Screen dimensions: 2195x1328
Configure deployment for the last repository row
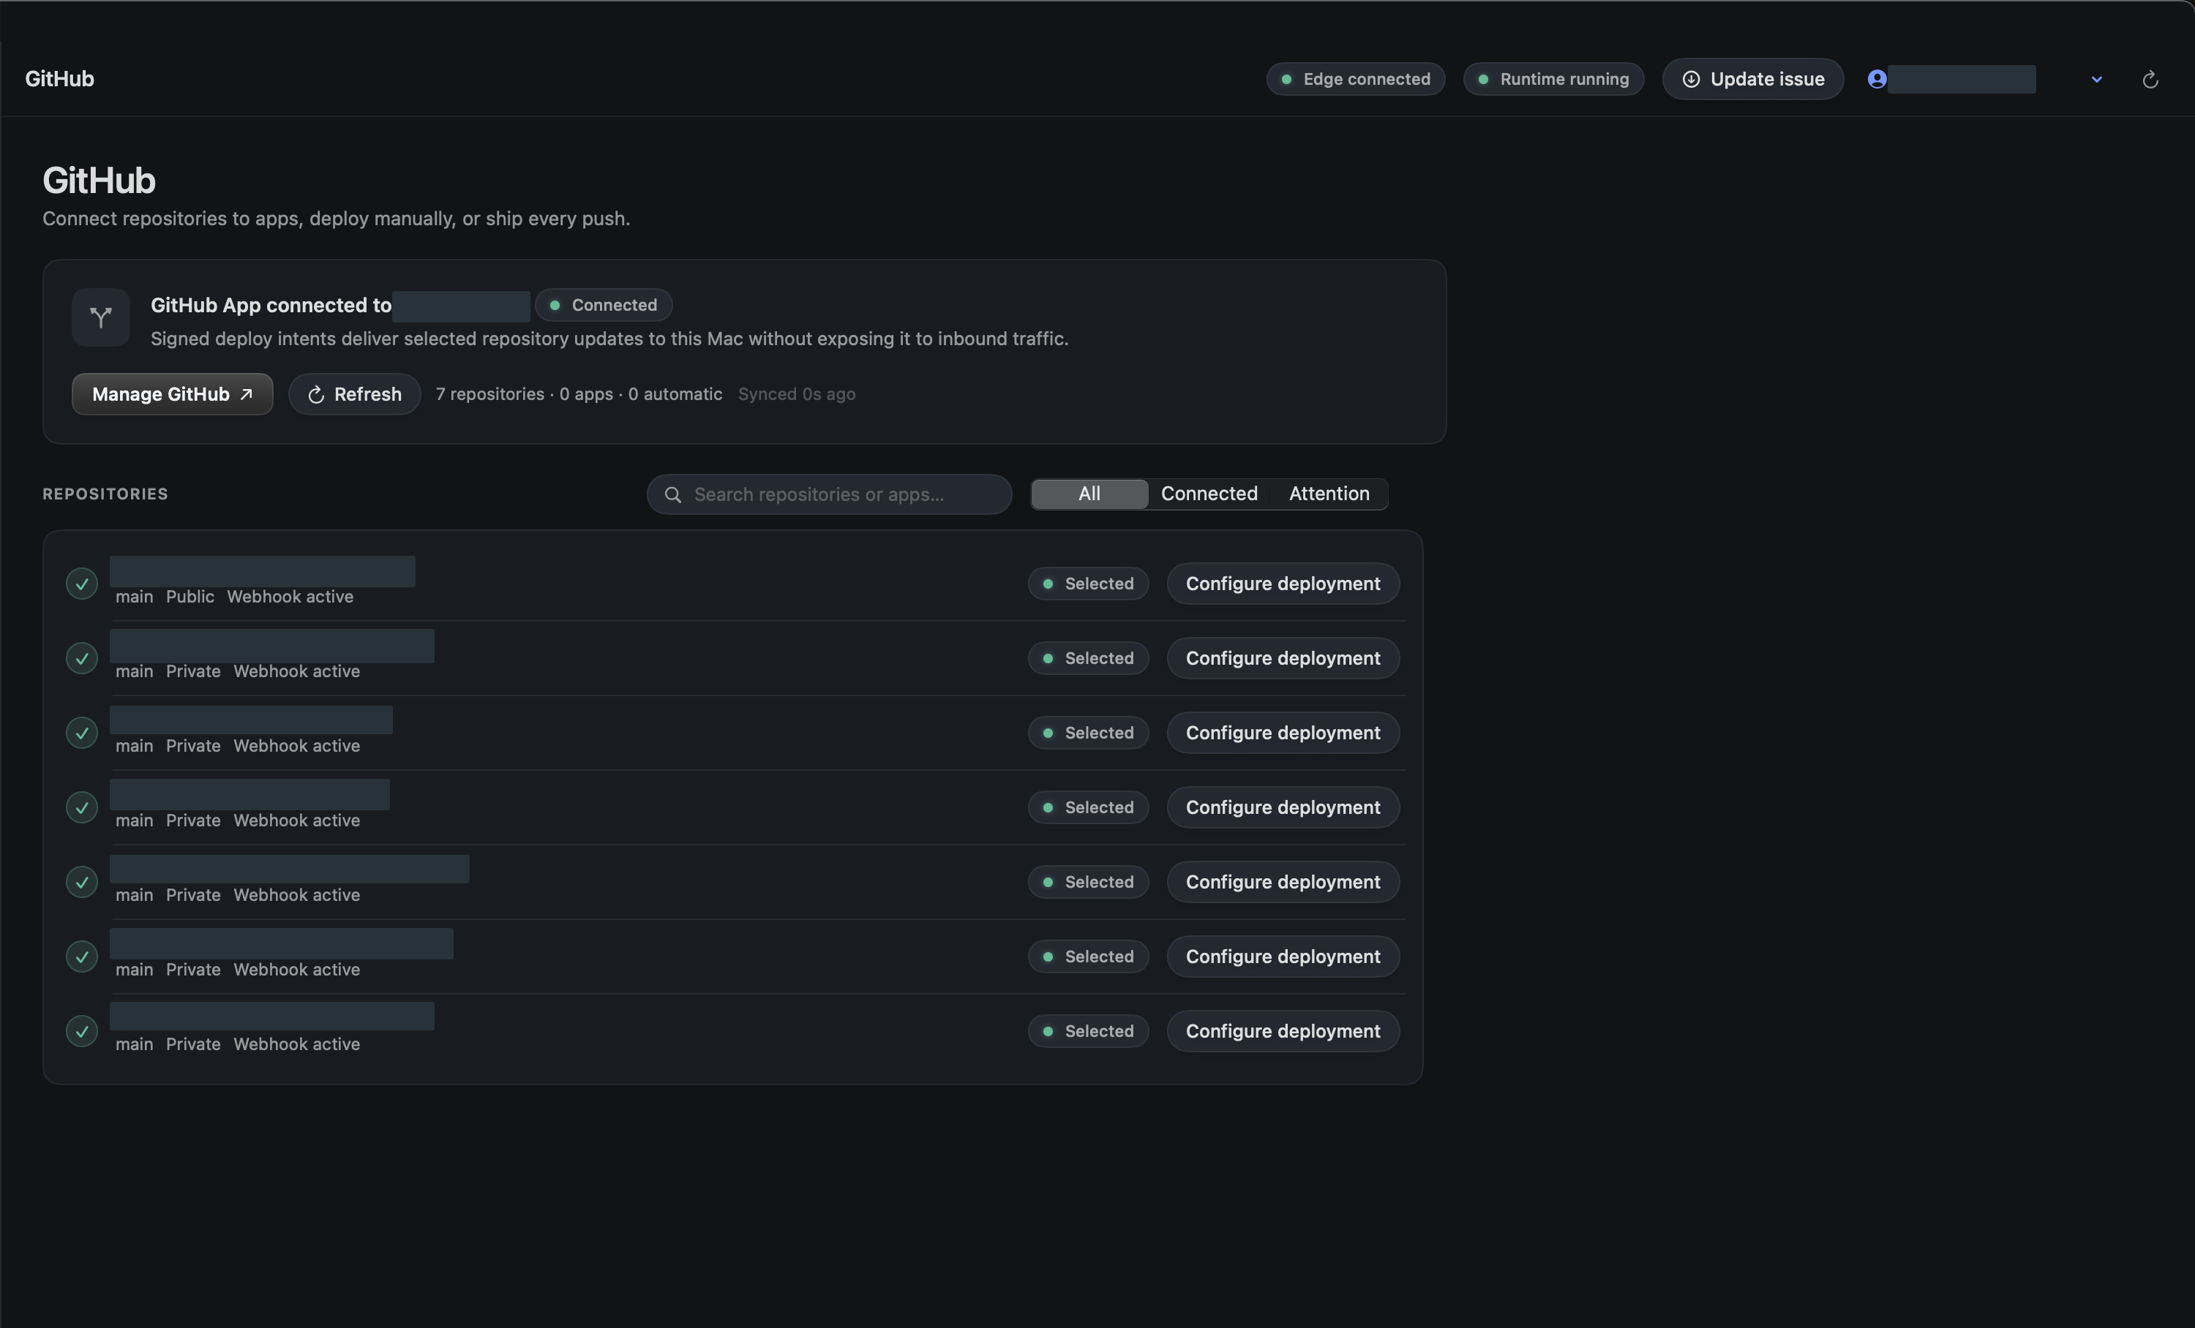[1283, 1030]
